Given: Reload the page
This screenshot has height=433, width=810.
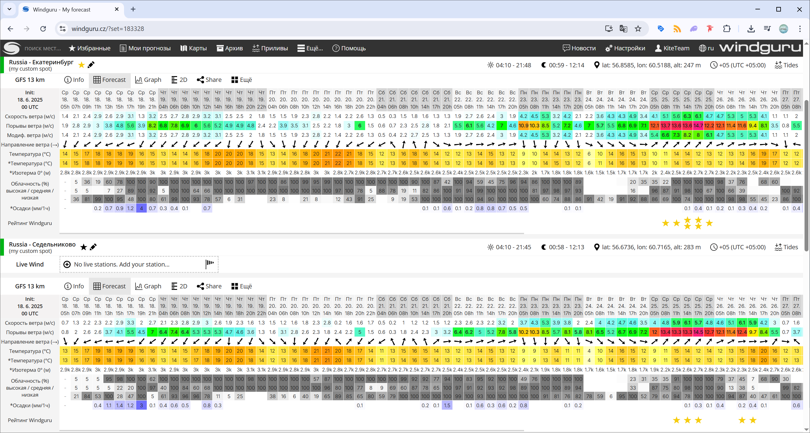Looking at the screenshot, I should coord(43,29).
